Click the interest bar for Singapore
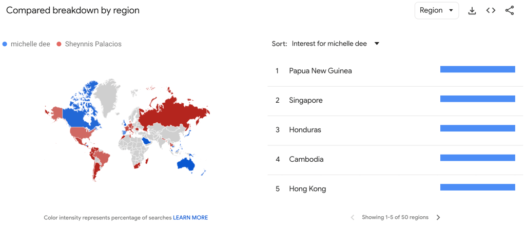 (x=477, y=99)
